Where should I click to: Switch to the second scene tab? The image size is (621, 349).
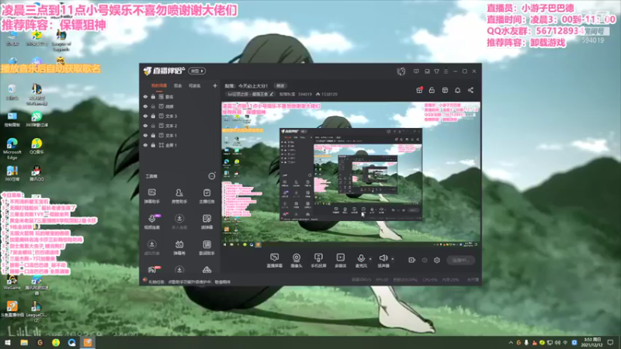pos(178,85)
